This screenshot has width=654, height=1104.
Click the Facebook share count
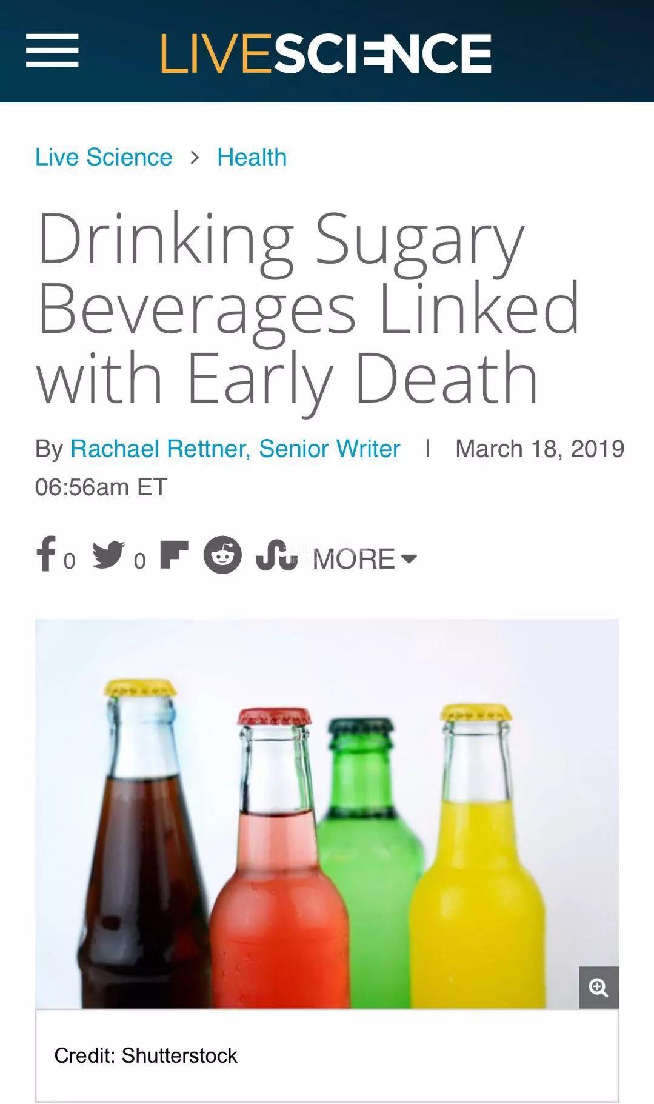click(70, 561)
